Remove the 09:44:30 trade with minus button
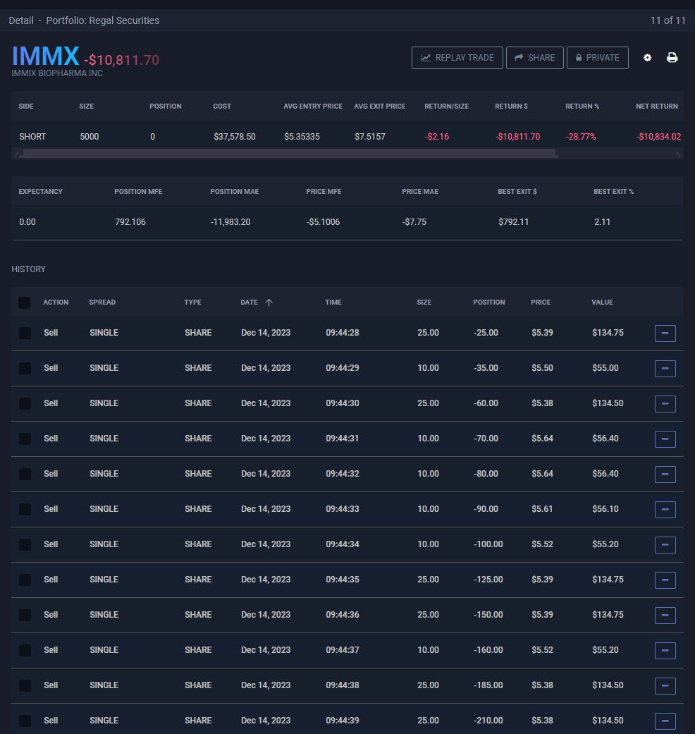 click(665, 404)
